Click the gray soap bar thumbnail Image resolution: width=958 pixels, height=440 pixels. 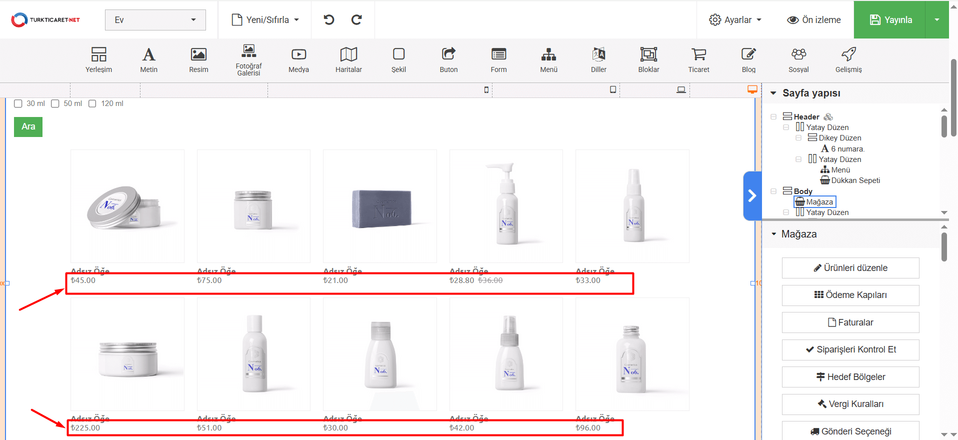coord(380,206)
